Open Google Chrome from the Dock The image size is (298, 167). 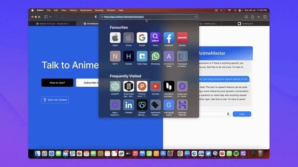(x=180, y=154)
